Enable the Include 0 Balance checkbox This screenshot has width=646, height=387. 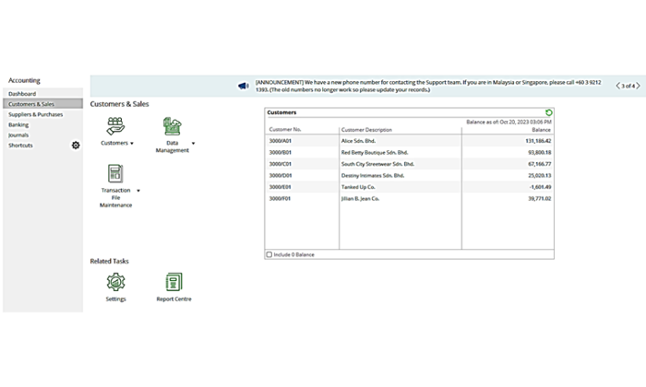[x=269, y=254]
